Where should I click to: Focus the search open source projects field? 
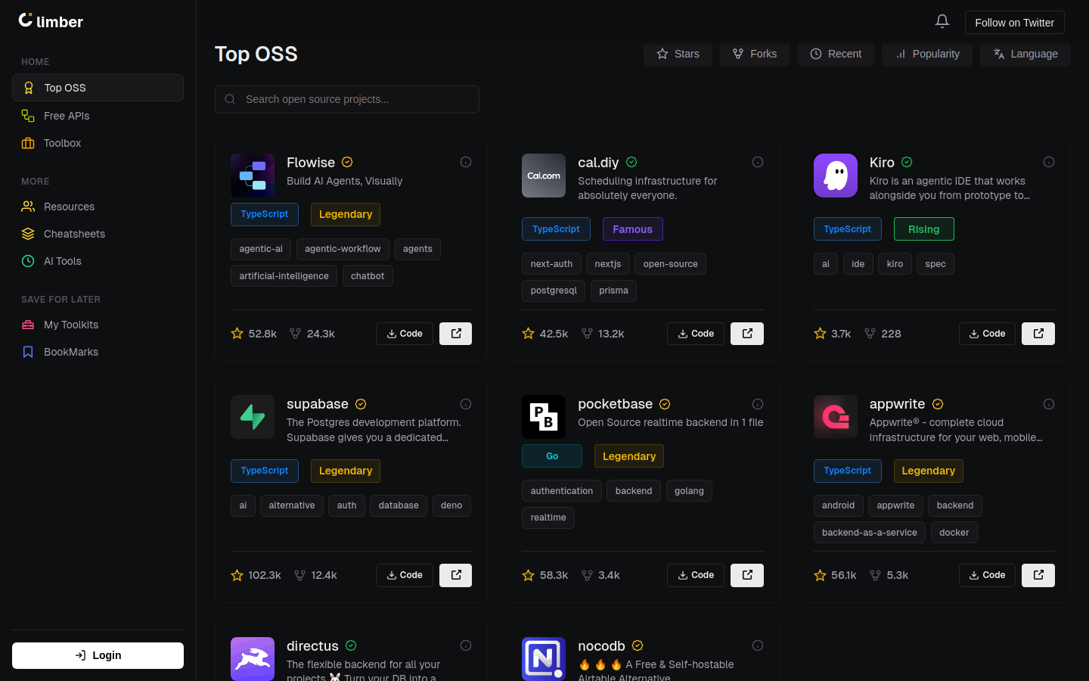point(347,99)
